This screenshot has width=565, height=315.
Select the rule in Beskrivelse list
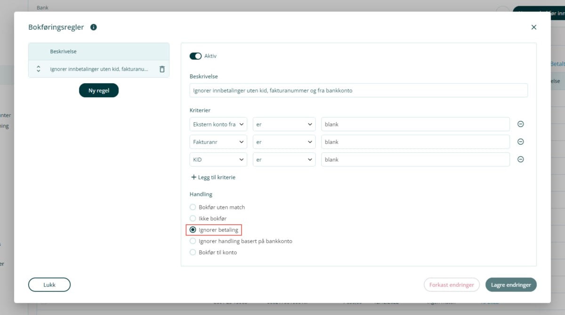(99, 69)
